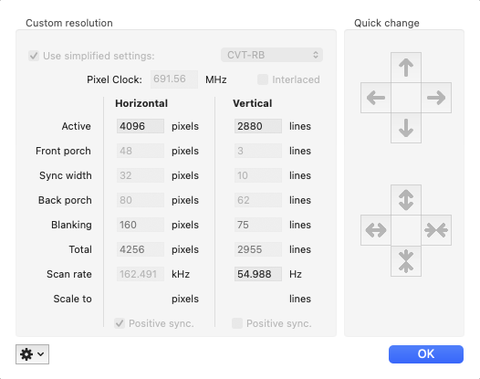Click the horizontal expand double-arrow icon
The width and height of the screenshot is (480, 379).
(376, 230)
